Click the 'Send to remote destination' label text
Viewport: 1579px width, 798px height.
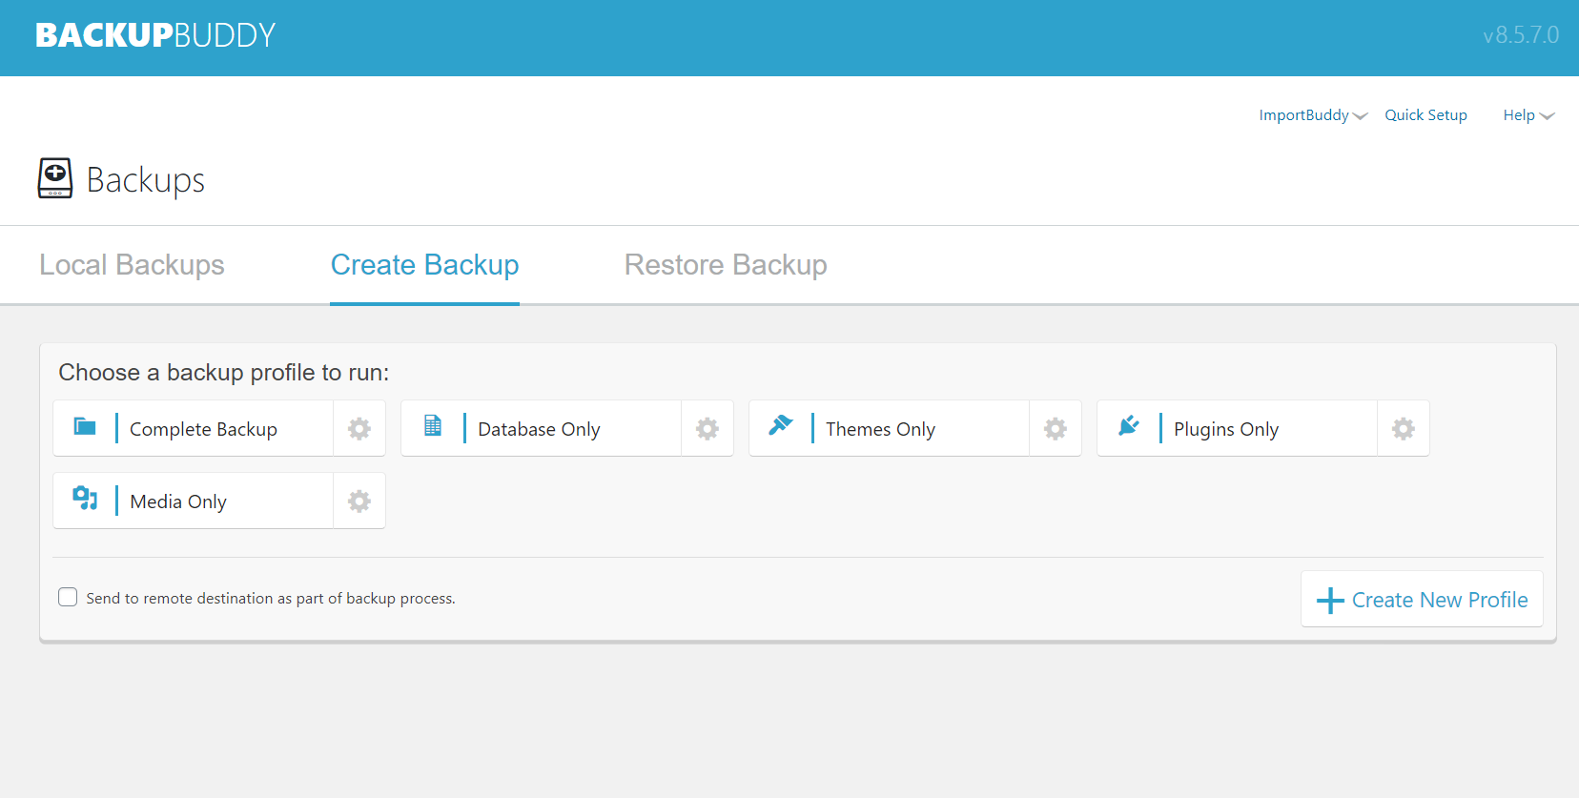[271, 599]
